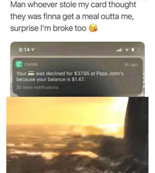Tap the kissing face emoji
This screenshot has height=173, width=155.
(x=93, y=28)
